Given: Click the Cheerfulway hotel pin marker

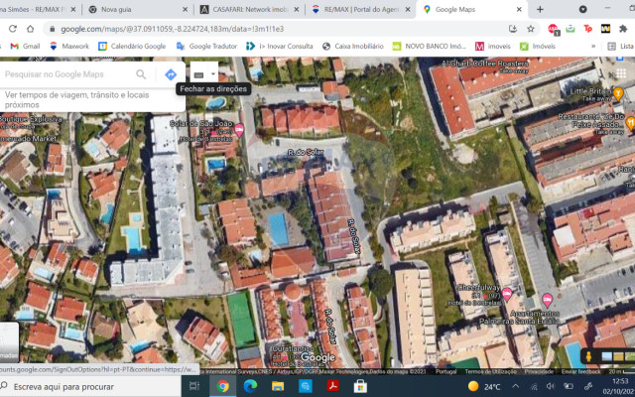Looking at the screenshot, I should coord(507,295).
